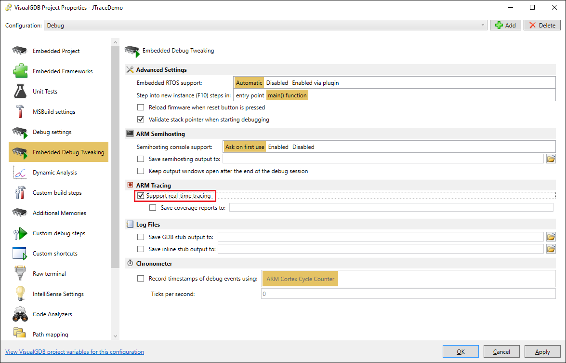Viewport: 566px width, 363px height.
Task: Click the Path mapping folders icon
Action: 19,333
